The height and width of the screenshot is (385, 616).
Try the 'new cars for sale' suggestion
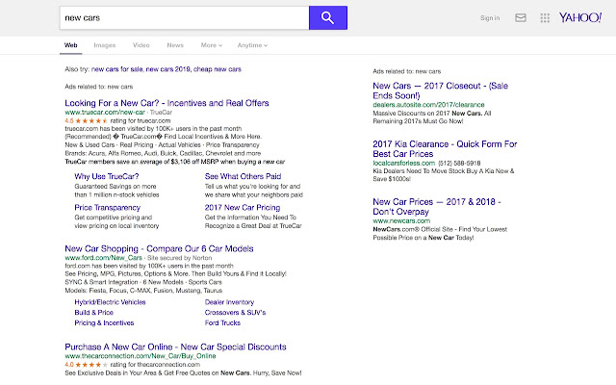pyautogui.click(x=117, y=69)
